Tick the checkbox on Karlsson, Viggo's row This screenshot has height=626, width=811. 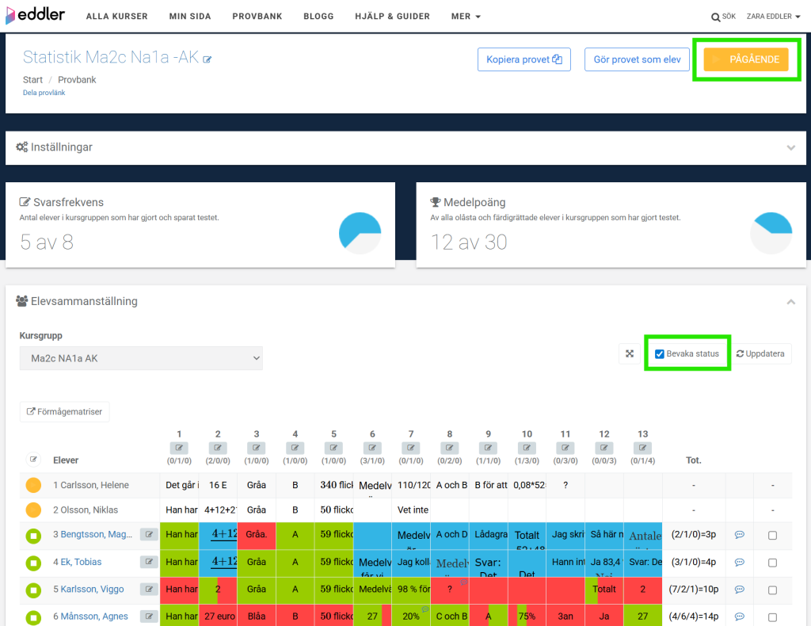[x=772, y=590]
